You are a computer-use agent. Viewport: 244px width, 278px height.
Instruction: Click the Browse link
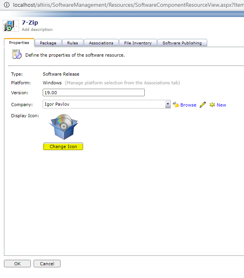(188, 105)
